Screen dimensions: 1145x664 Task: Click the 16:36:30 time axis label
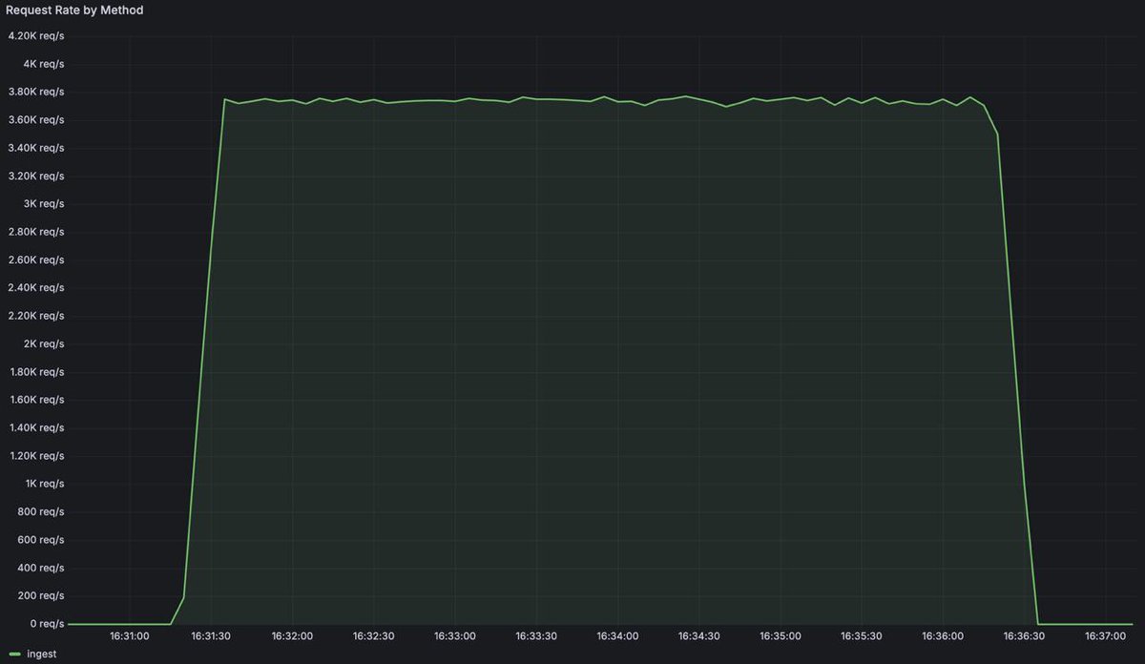(1024, 635)
